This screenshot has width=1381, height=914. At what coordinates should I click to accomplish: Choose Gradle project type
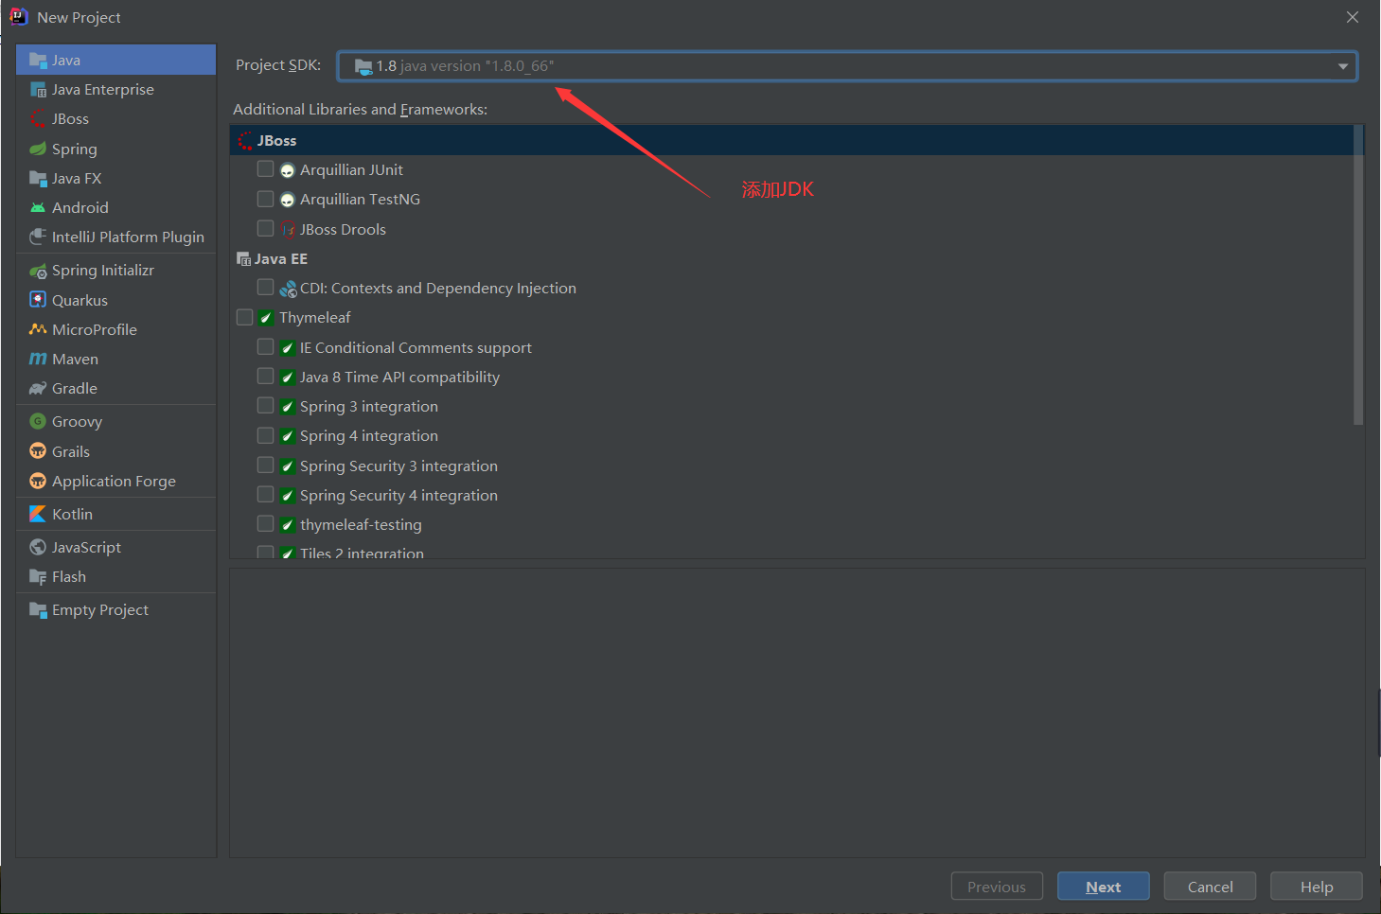click(x=115, y=389)
